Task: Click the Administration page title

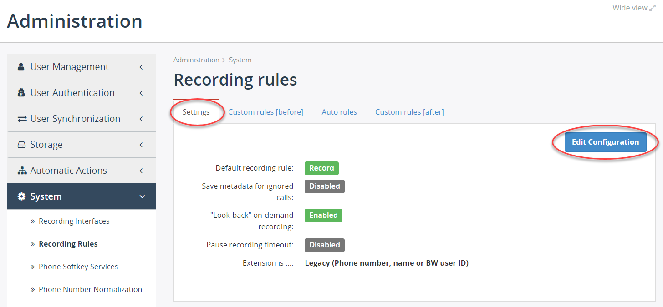Action: [x=75, y=21]
